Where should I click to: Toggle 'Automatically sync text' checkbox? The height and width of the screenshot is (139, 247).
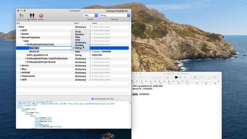[x=93, y=99]
